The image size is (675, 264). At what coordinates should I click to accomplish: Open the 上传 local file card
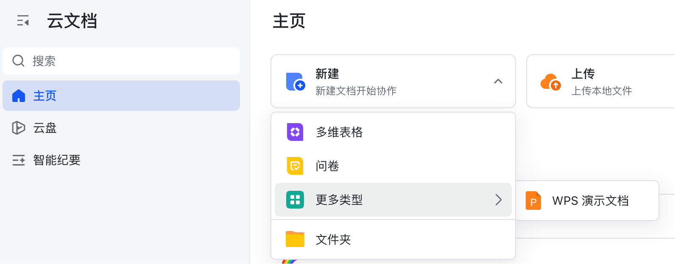pyautogui.click(x=601, y=81)
